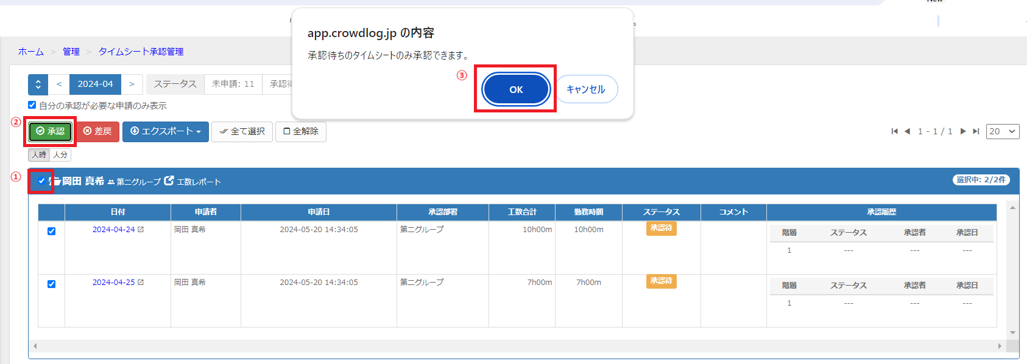Click キャンセル in the dialog
This screenshot has width=1027, height=364.
[585, 89]
